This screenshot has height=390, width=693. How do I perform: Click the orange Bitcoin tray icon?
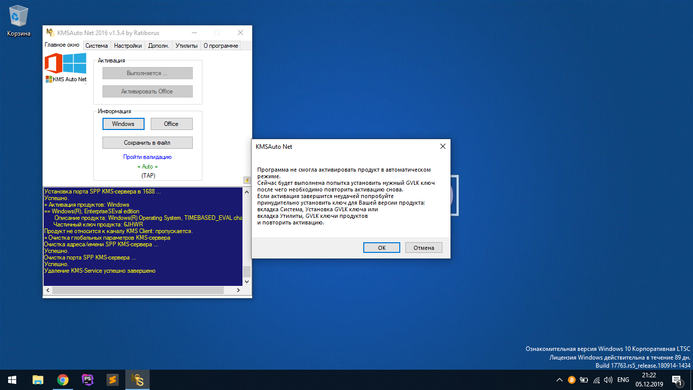click(x=571, y=380)
